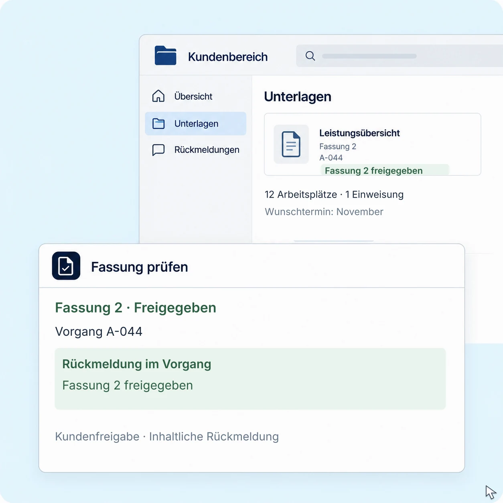Click the Leistungsübersicht document icon
The image size is (503, 503).
tap(291, 144)
